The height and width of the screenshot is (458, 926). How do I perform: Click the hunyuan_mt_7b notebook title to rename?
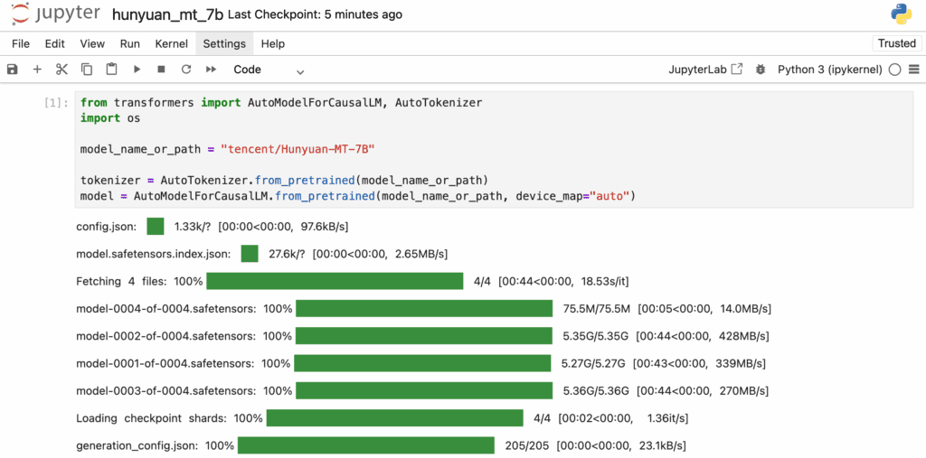(167, 14)
